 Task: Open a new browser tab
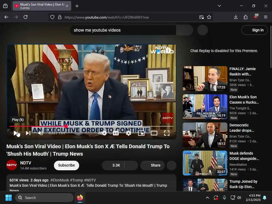(x=77, y=6)
